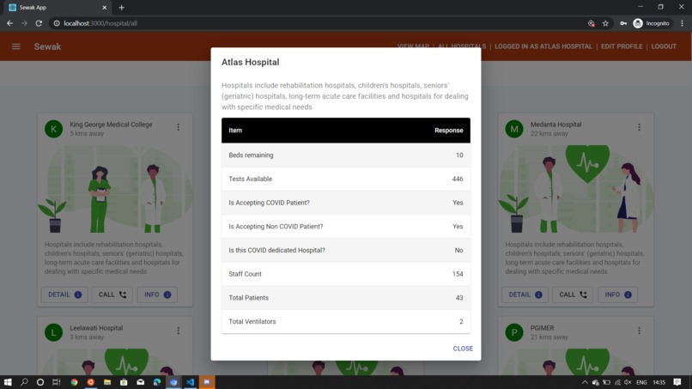Click Medanta Hospital illustration
The height and width of the screenshot is (389, 692).
tap(576, 189)
